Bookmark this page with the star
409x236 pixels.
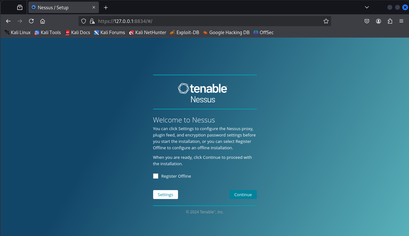pyautogui.click(x=326, y=21)
